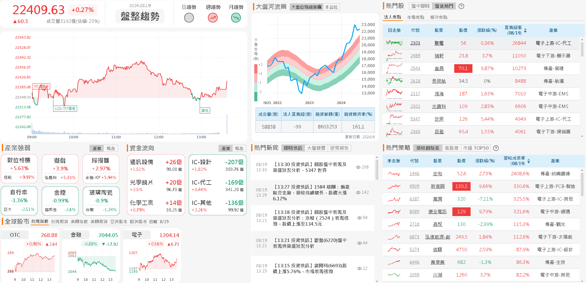
Task: Switch 資金流向 to 概念 view
Action: pos(239,148)
